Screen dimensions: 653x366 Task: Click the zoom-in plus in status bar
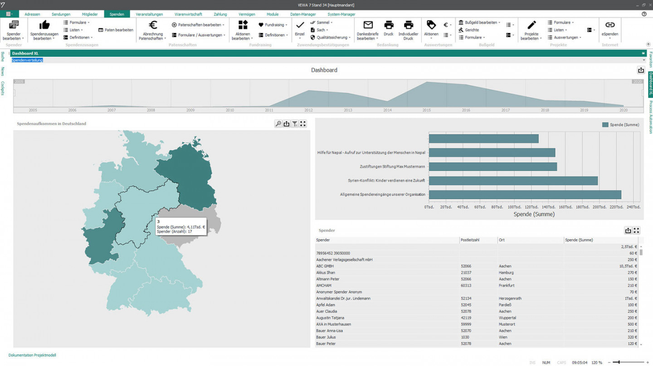pyautogui.click(x=648, y=362)
